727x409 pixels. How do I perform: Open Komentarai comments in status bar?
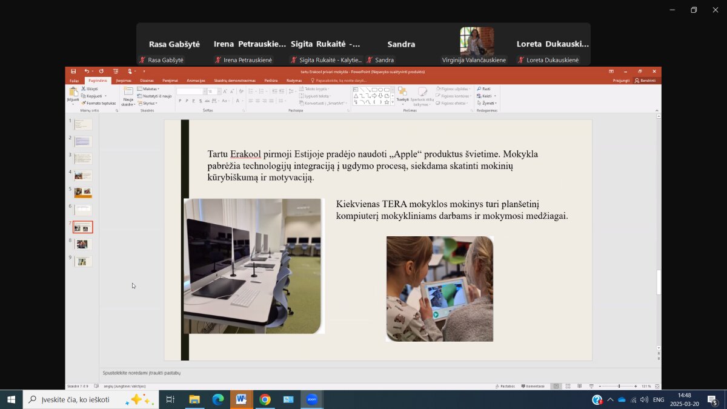pos(533,386)
